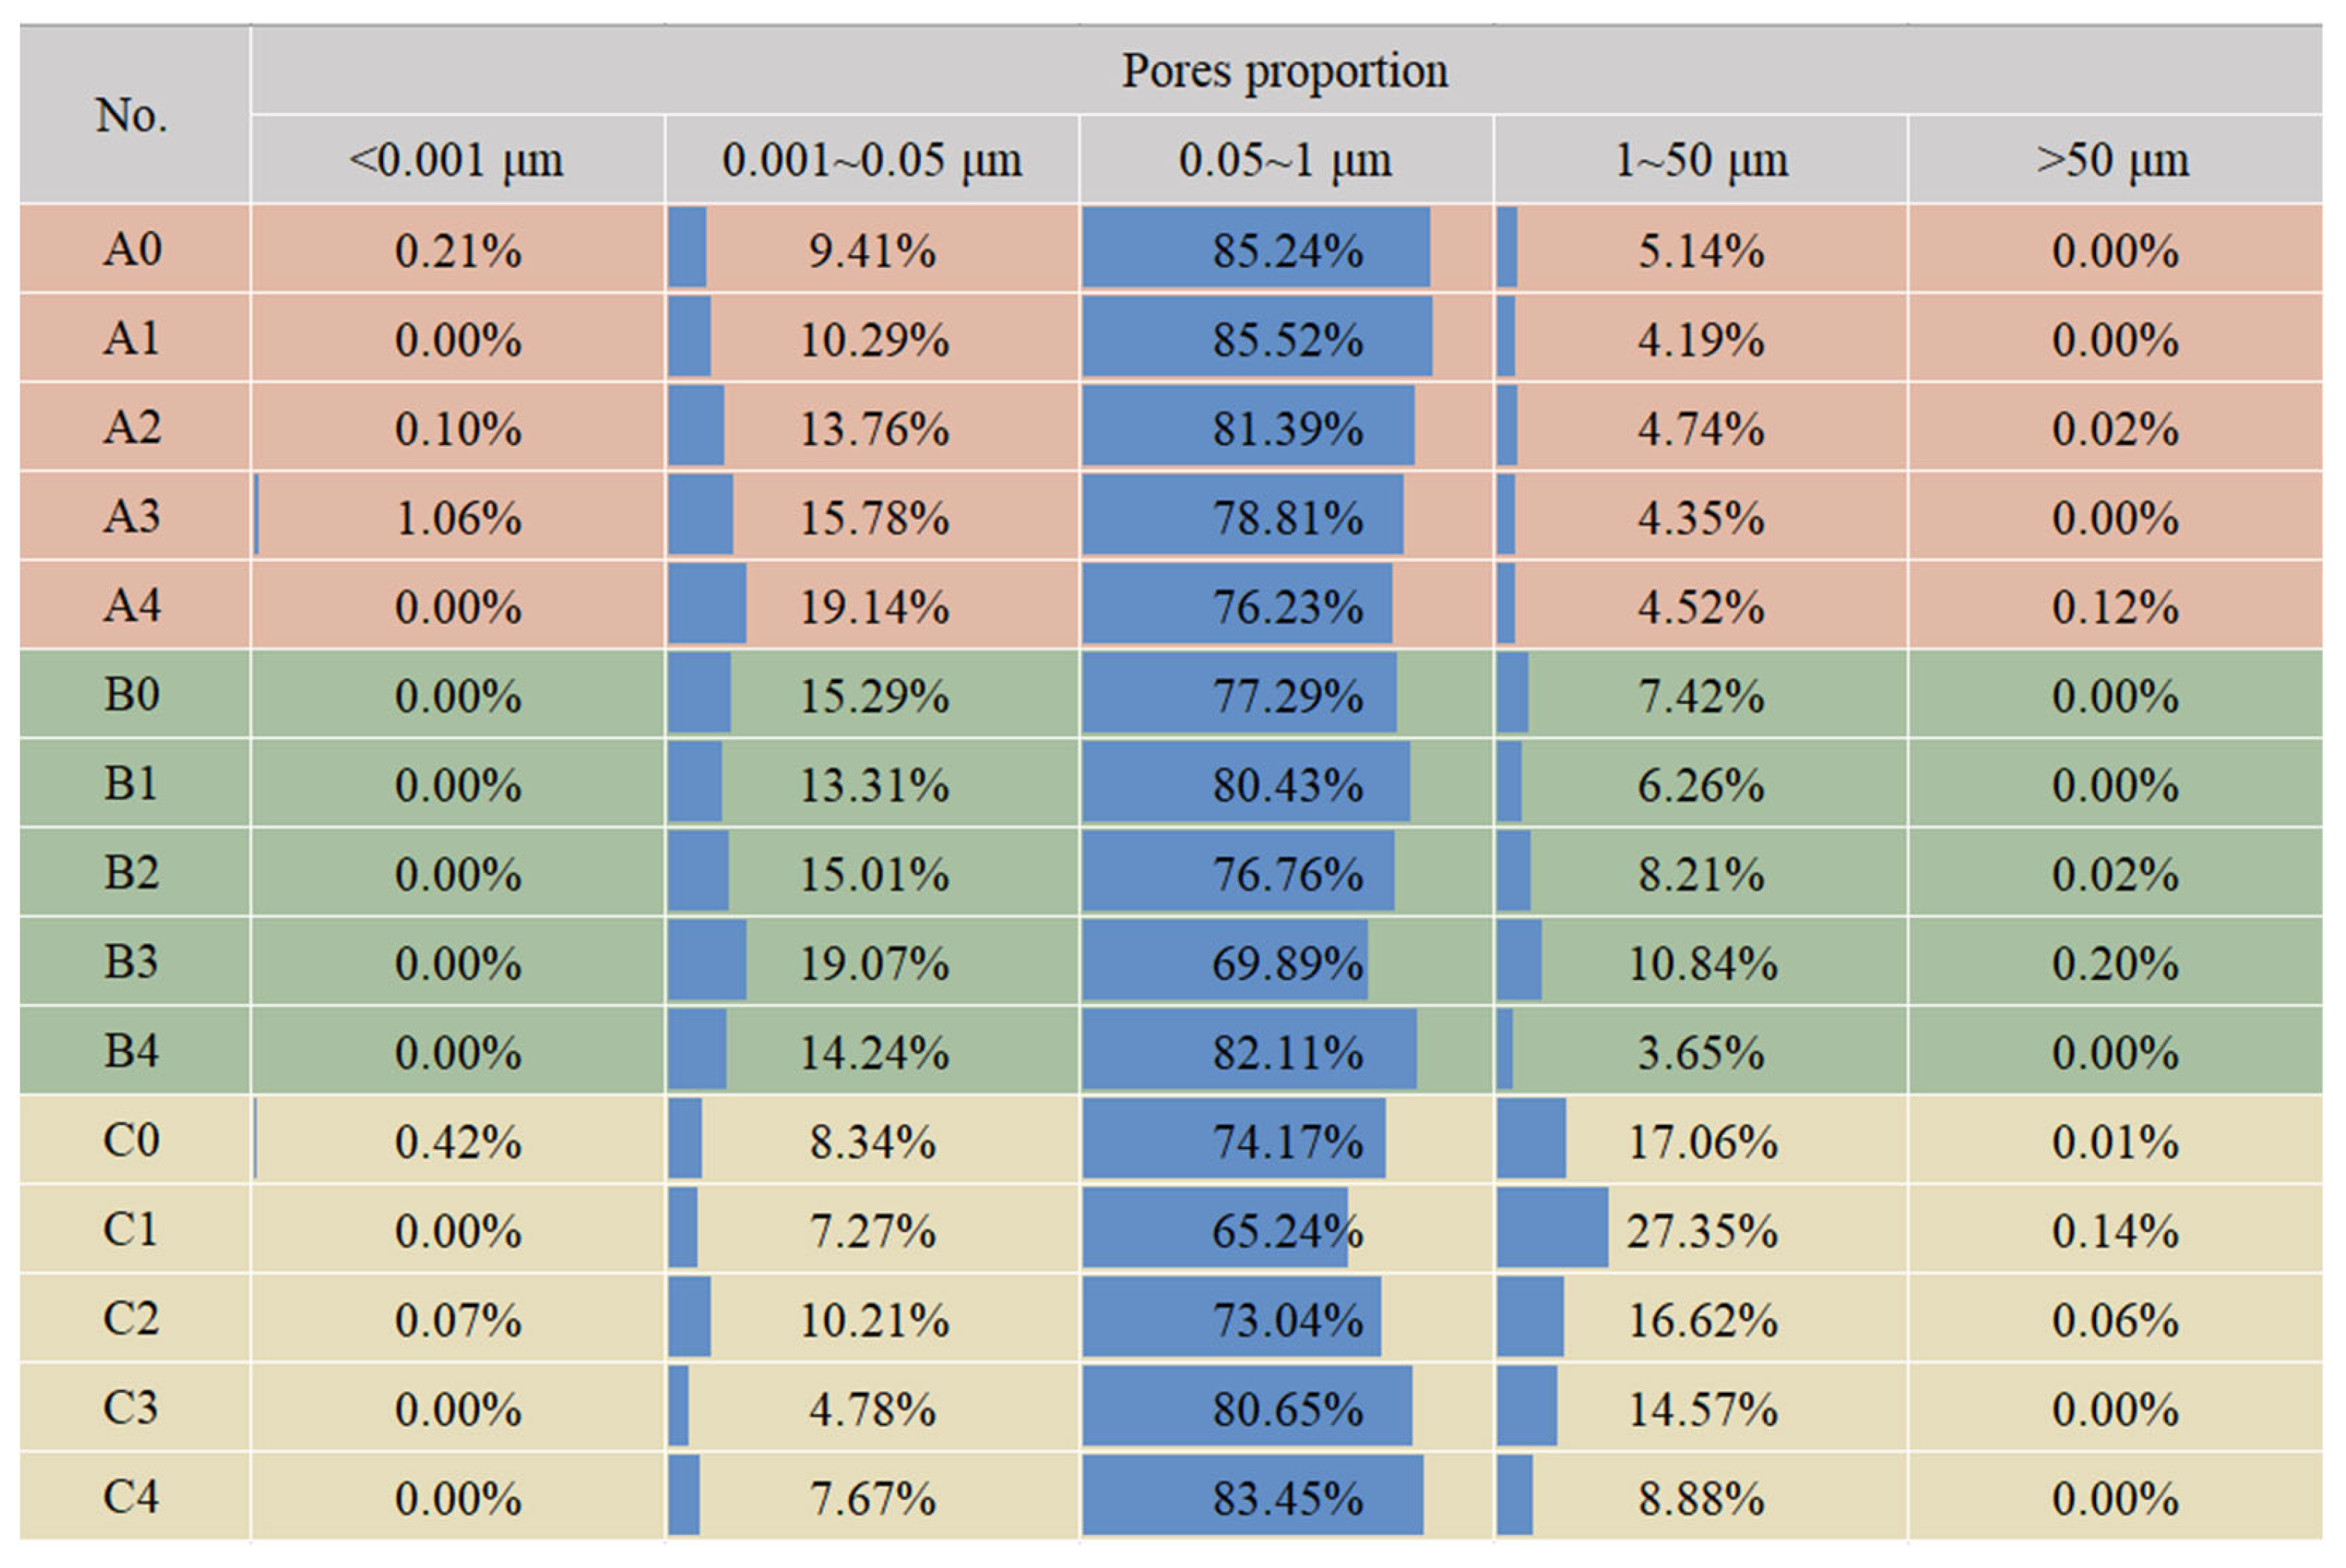This screenshot has height=1568, width=2346.
Task: Click the "<0.001 μm" column header
Action: tap(457, 160)
